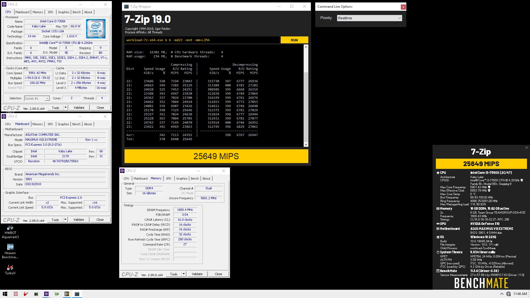
Task: Click the Memory icon in the BenchMate panel
Action: pyautogui.click(x=438, y=209)
